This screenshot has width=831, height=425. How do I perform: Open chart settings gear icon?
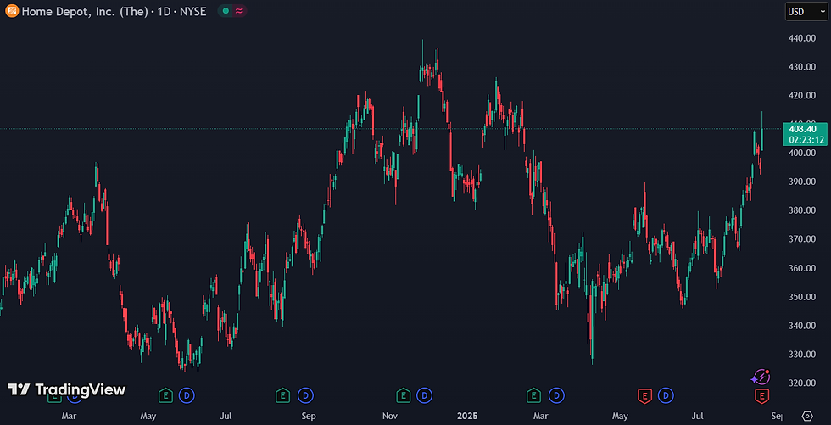(807, 415)
